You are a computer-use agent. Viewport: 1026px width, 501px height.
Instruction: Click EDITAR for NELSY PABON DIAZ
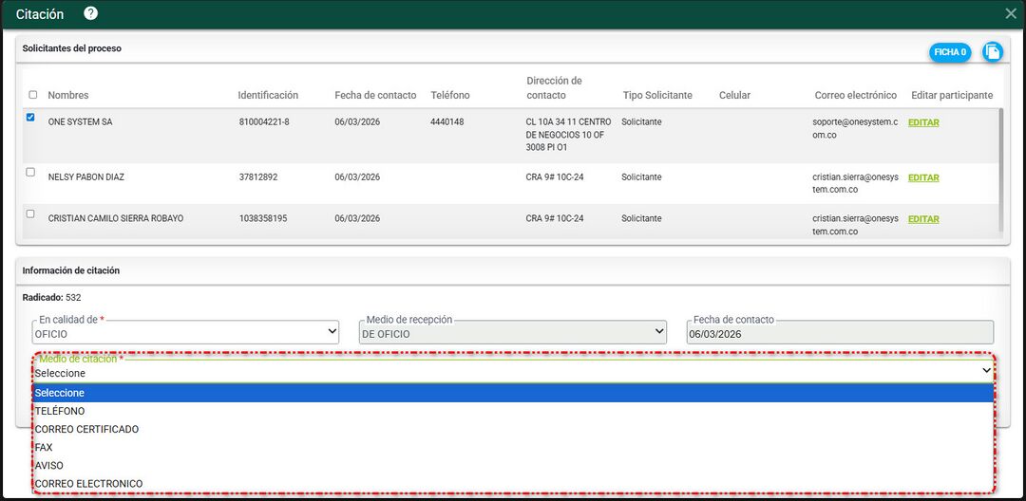point(922,177)
